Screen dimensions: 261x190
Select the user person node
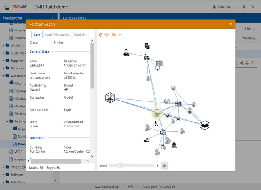coord(126,52)
